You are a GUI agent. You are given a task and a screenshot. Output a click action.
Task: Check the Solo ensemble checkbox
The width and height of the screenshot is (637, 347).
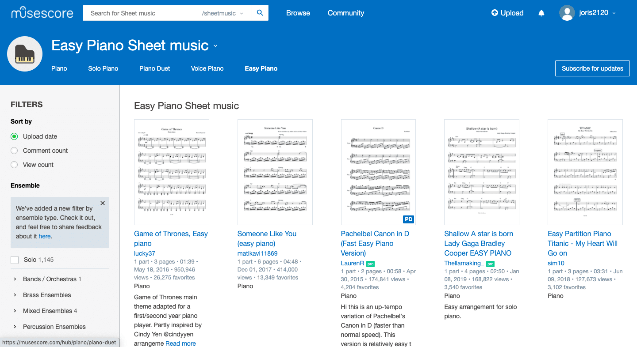[15, 260]
